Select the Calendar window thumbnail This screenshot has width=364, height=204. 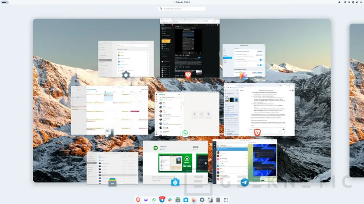(x=109, y=111)
